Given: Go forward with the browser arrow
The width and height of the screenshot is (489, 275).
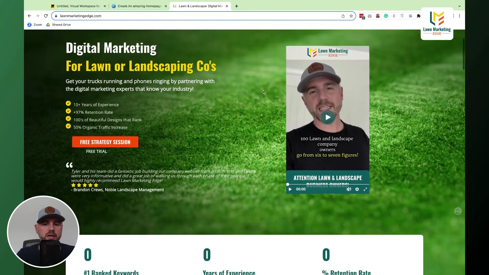Looking at the screenshot, I should point(38,16).
